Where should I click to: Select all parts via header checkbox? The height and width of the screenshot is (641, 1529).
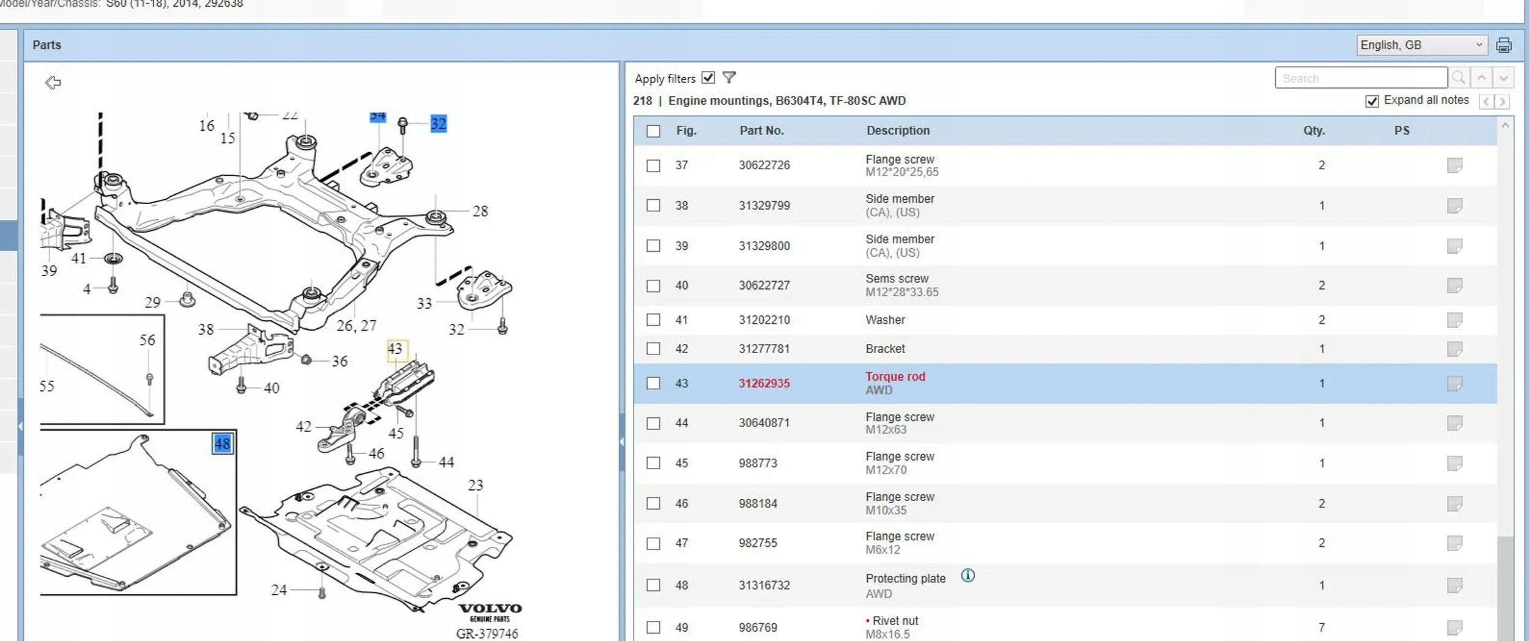click(653, 131)
